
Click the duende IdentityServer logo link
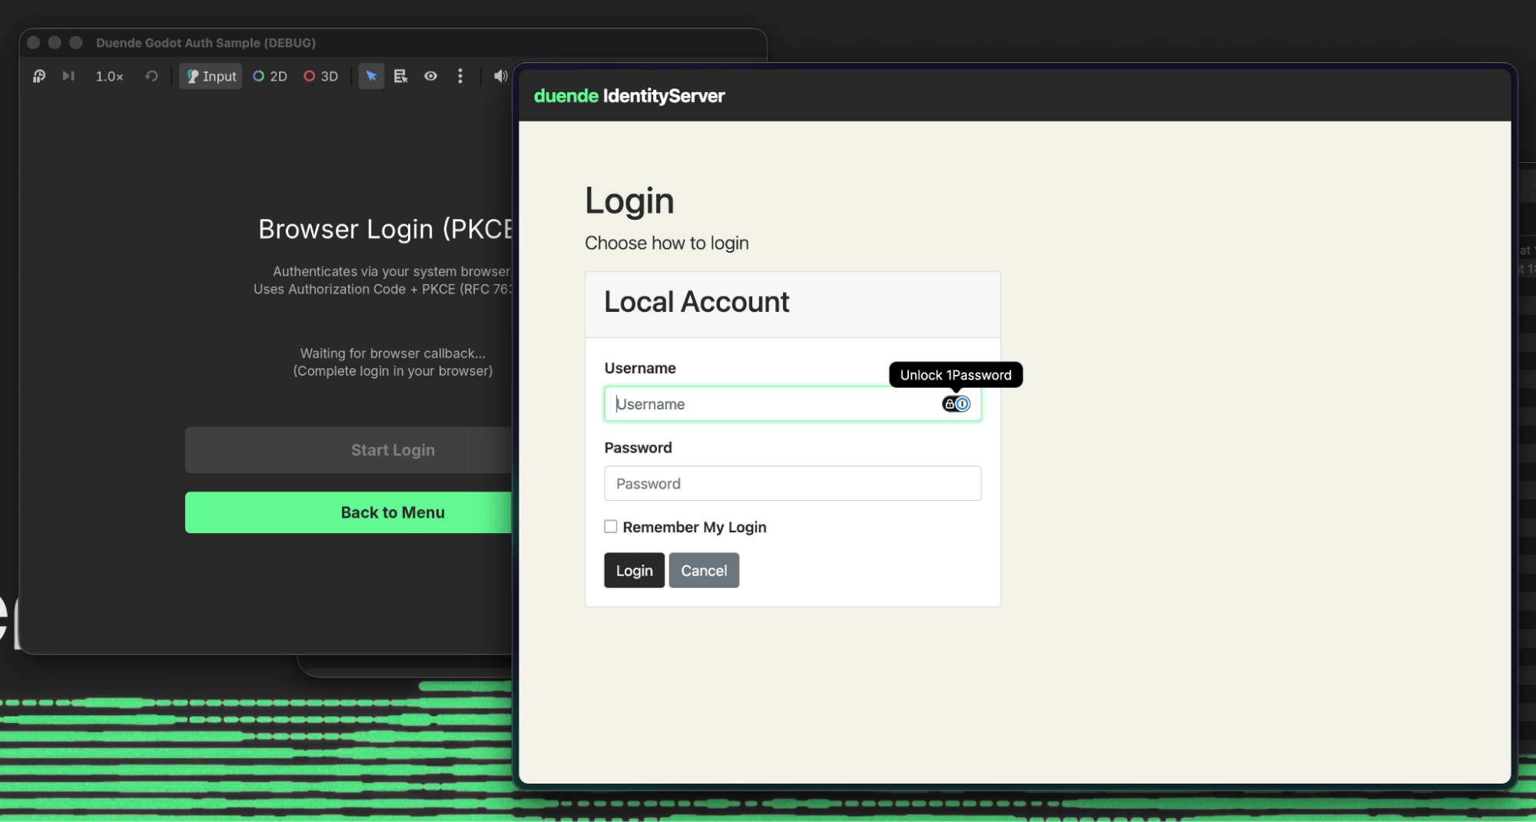(629, 96)
